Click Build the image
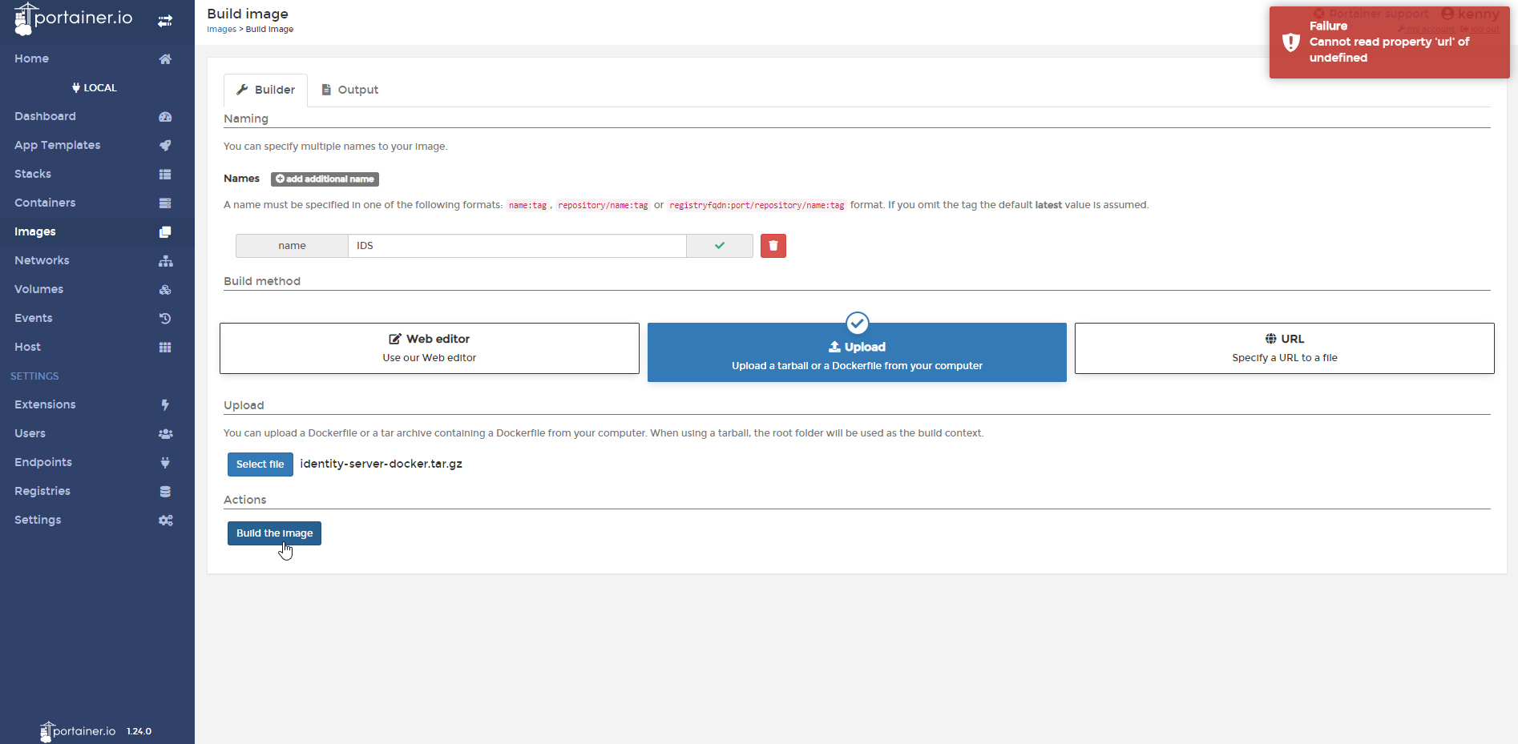 273,533
